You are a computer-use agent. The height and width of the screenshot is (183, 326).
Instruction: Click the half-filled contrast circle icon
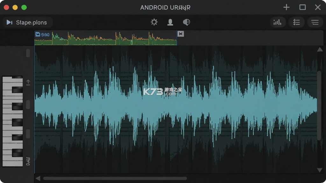pos(186,22)
